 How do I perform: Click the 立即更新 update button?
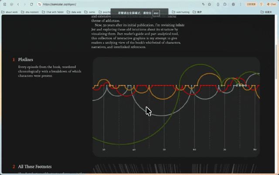click(x=251, y=4)
